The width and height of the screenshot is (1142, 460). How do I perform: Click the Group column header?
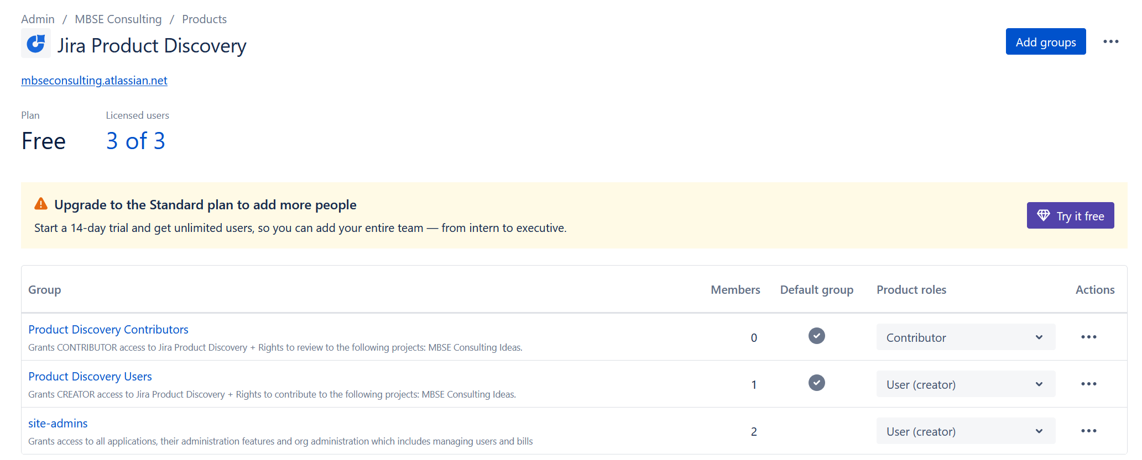45,290
